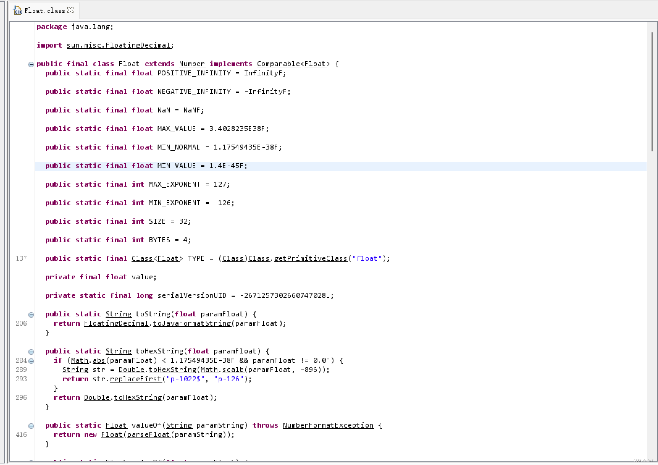The height and width of the screenshot is (465, 658).
Task: Click the replaceFirst method link
Action: (136, 379)
